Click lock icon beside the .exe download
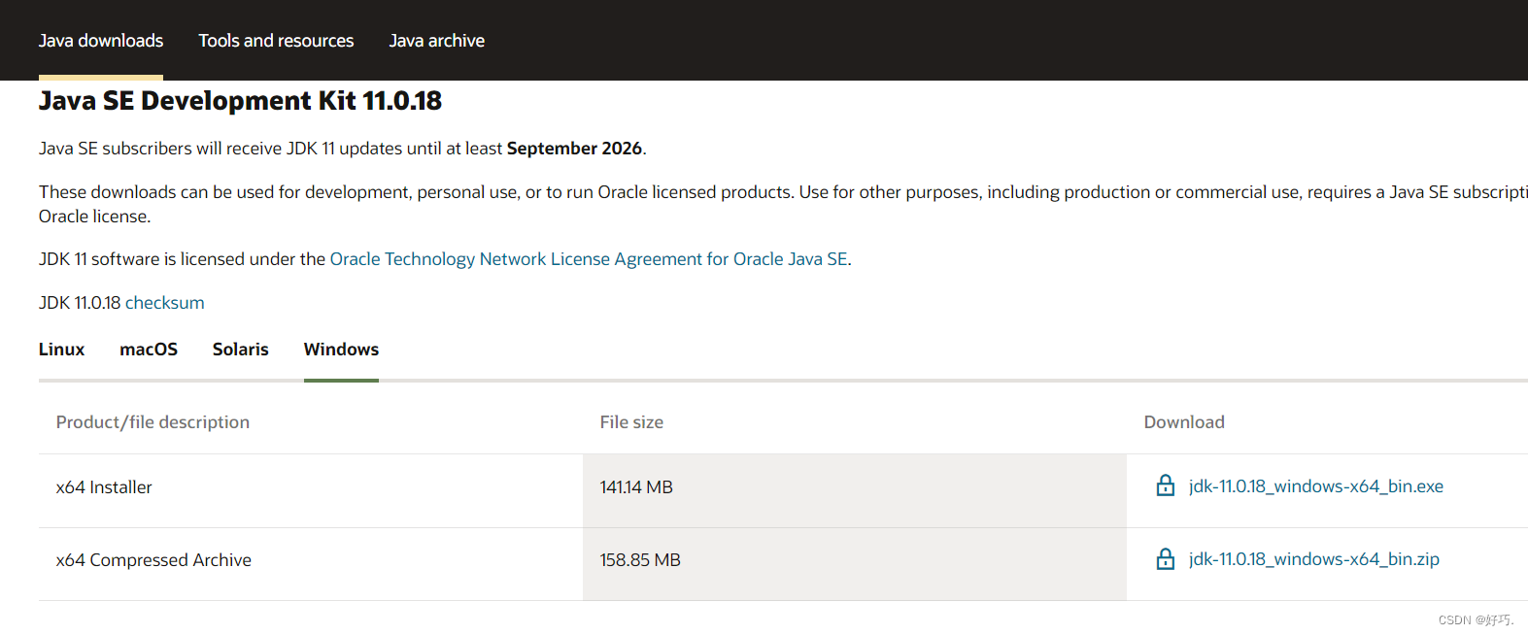 pyautogui.click(x=1166, y=485)
